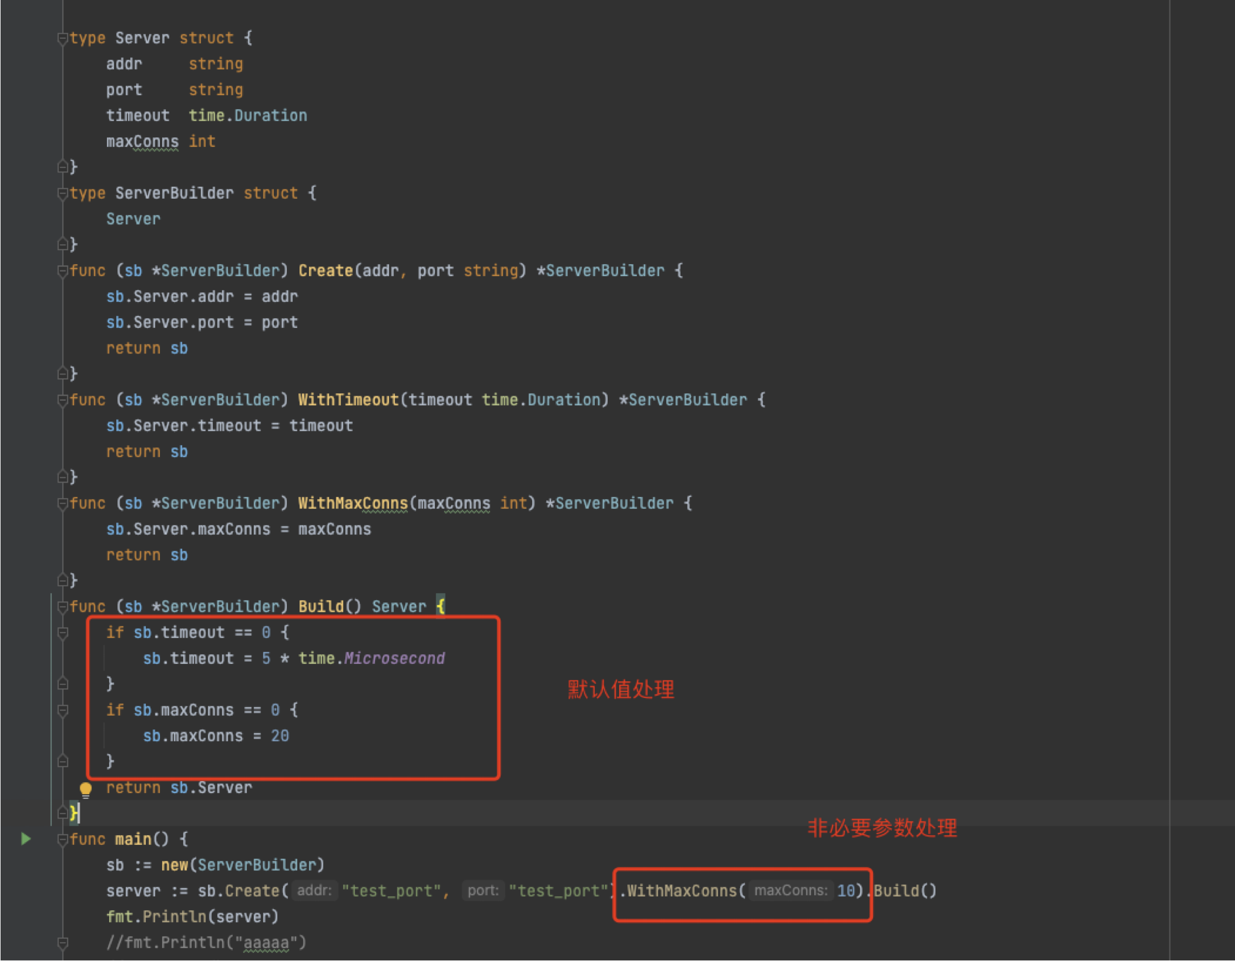
Task: Click the green run icon beside main
Action: tap(26, 839)
